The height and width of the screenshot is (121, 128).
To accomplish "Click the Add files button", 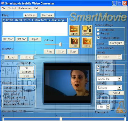I will tap(30, 15).
